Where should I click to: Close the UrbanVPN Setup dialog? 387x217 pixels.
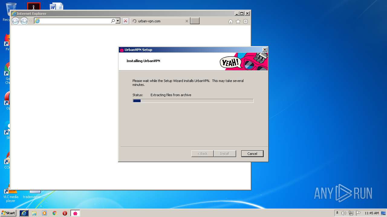pos(265,50)
